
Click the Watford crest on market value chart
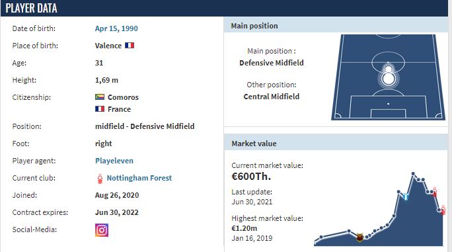[x=359, y=237]
